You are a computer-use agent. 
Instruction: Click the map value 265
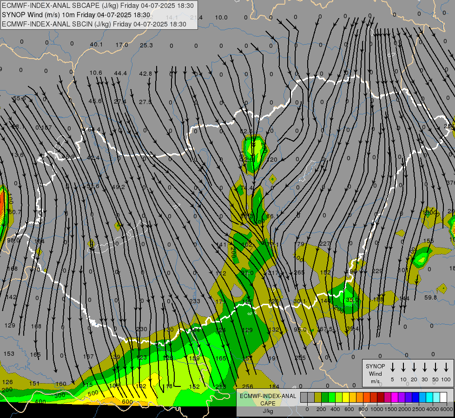299,272
